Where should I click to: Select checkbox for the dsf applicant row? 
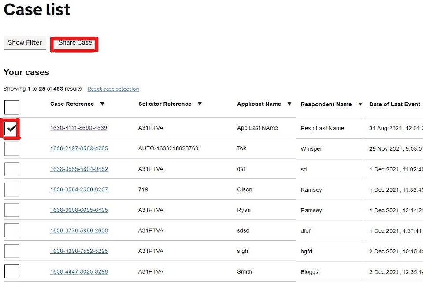(x=11, y=169)
